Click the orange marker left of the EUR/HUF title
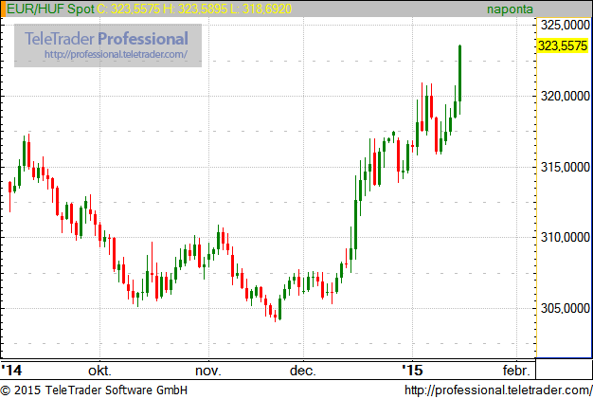This screenshot has height=399, width=593. pos(3,9)
